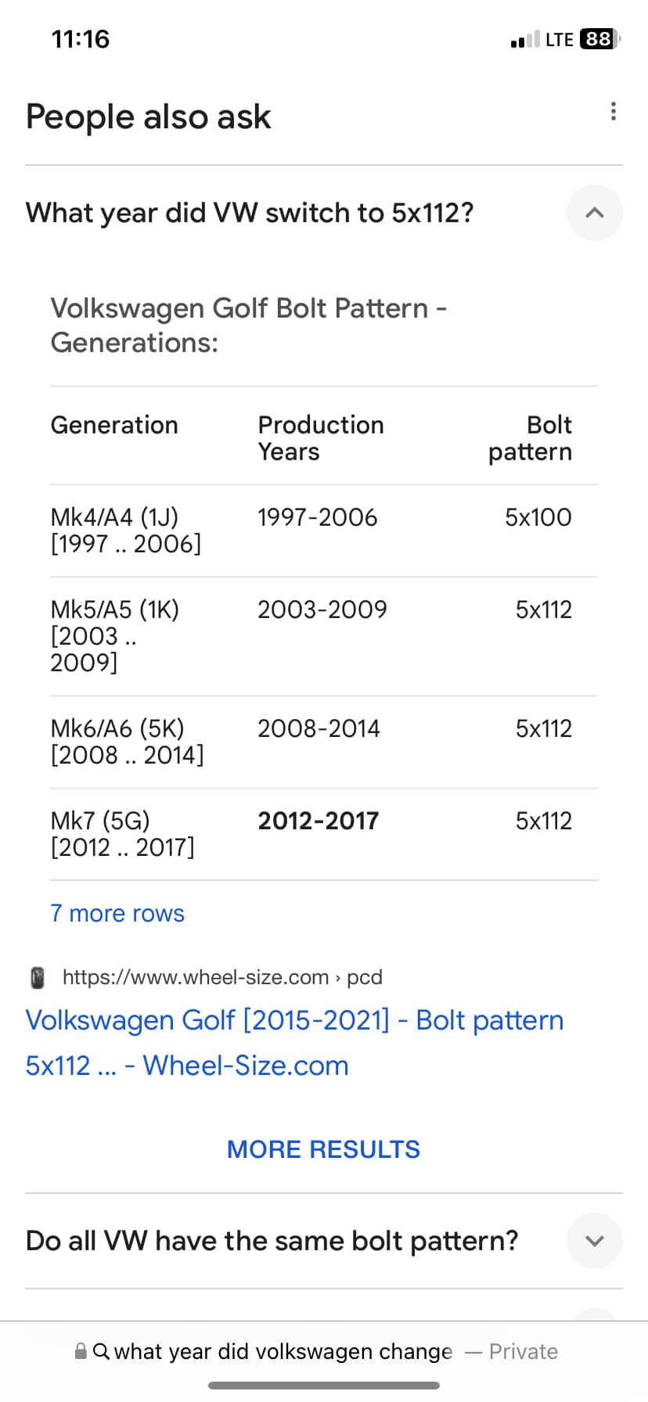The width and height of the screenshot is (648, 1402).
Task: Tap the lock icon in address bar
Action: tap(81, 1351)
